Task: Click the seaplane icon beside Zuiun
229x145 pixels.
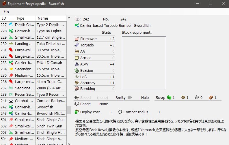Action: [x=11, y=88]
